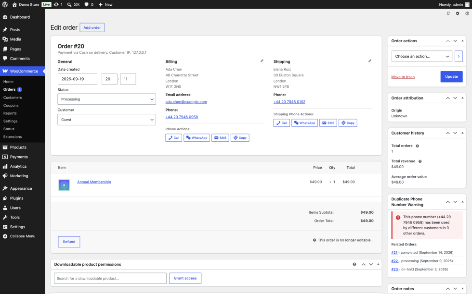Expand the Choose an action dropdown
The height and width of the screenshot is (294, 472).
click(x=422, y=56)
